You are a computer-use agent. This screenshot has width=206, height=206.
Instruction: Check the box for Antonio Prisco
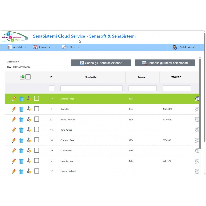click(x=36, y=98)
